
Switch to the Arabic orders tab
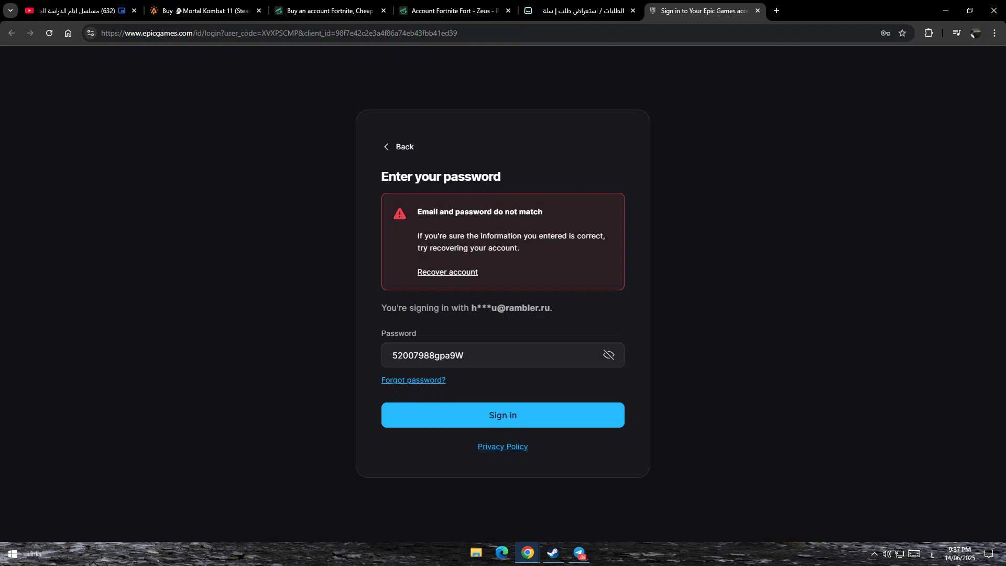tap(581, 10)
